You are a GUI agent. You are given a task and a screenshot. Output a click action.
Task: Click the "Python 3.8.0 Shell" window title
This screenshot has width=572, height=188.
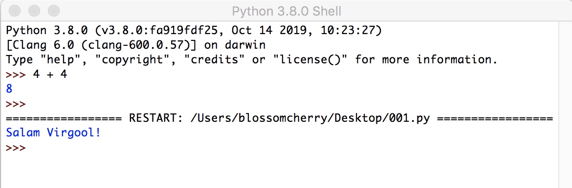pyautogui.click(x=286, y=11)
